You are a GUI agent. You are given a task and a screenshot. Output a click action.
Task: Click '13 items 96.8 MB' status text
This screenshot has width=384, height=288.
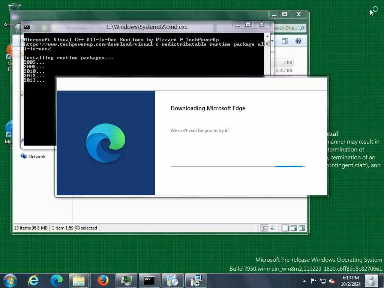click(31, 228)
